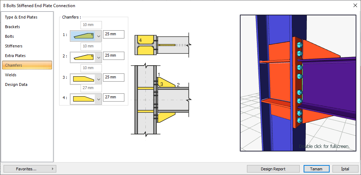The width and height of the screenshot is (361, 175).
Task: Click the top section diagram labeled 4
Action: [x=163, y=45]
